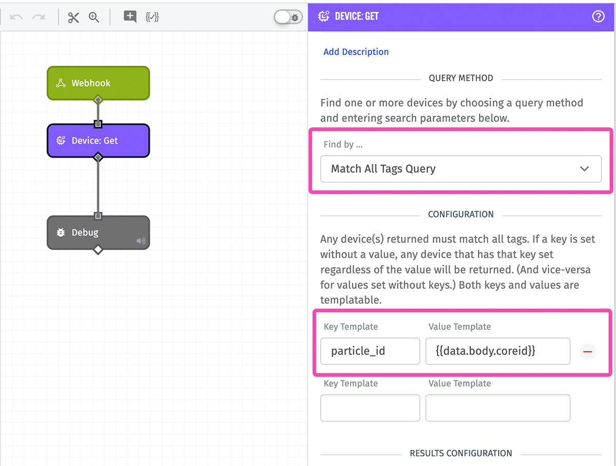This screenshot has width=616, height=466.
Task: Toggle the debug mode switch
Action: click(288, 17)
